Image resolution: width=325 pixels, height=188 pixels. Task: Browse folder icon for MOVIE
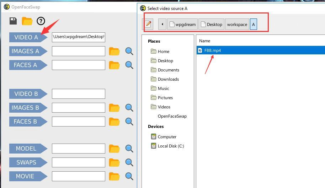(x=114, y=176)
